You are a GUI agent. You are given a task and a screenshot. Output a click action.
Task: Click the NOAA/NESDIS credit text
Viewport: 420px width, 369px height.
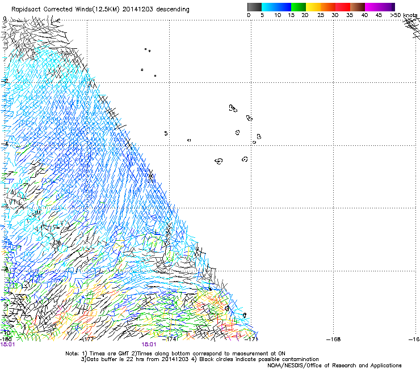click(x=334, y=366)
